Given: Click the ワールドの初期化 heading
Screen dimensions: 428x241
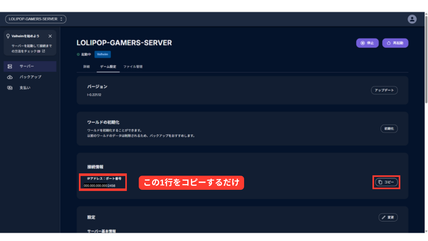Looking at the screenshot, I should coord(103,123).
